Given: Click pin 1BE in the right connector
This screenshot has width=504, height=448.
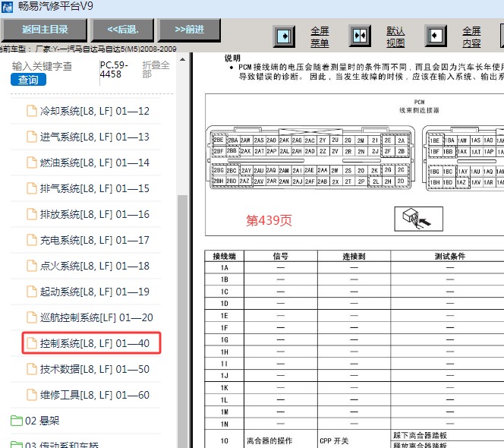Looking at the screenshot, I should tap(435, 140).
